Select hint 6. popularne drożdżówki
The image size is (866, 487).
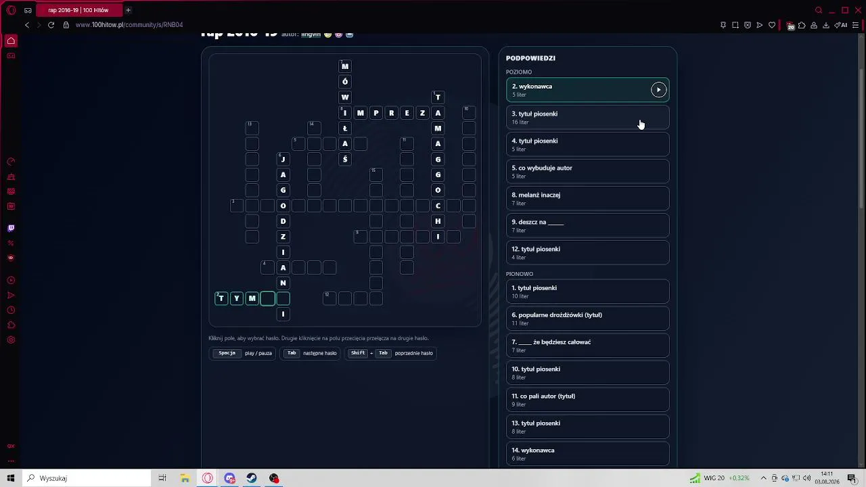(587, 319)
